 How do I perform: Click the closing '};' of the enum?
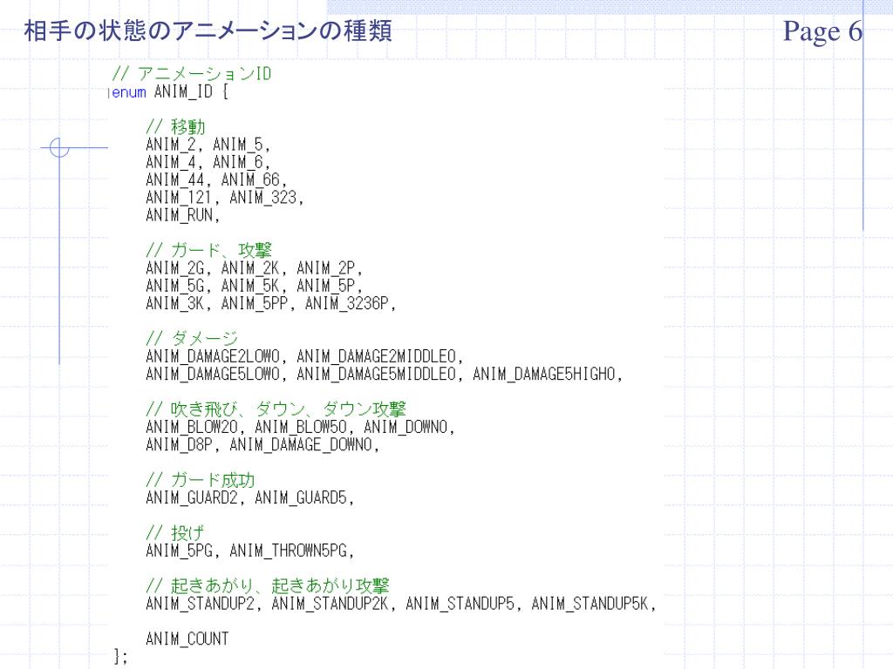[120, 656]
